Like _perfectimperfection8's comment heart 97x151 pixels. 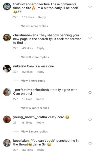tap(90, 93)
